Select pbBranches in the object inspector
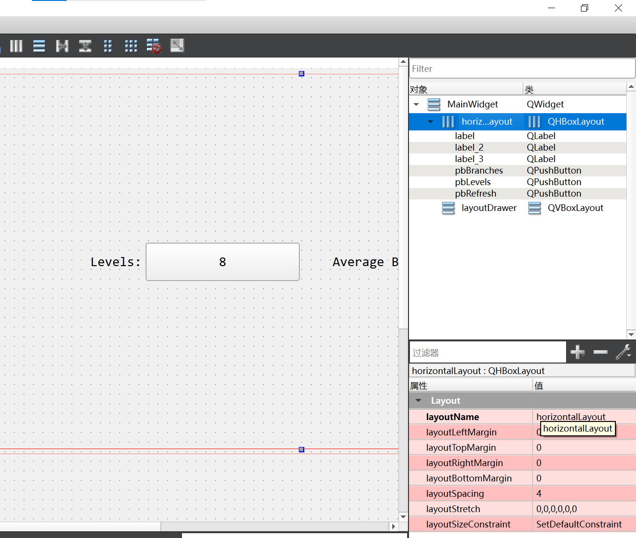This screenshot has height=538, width=636. tap(518, 171)
